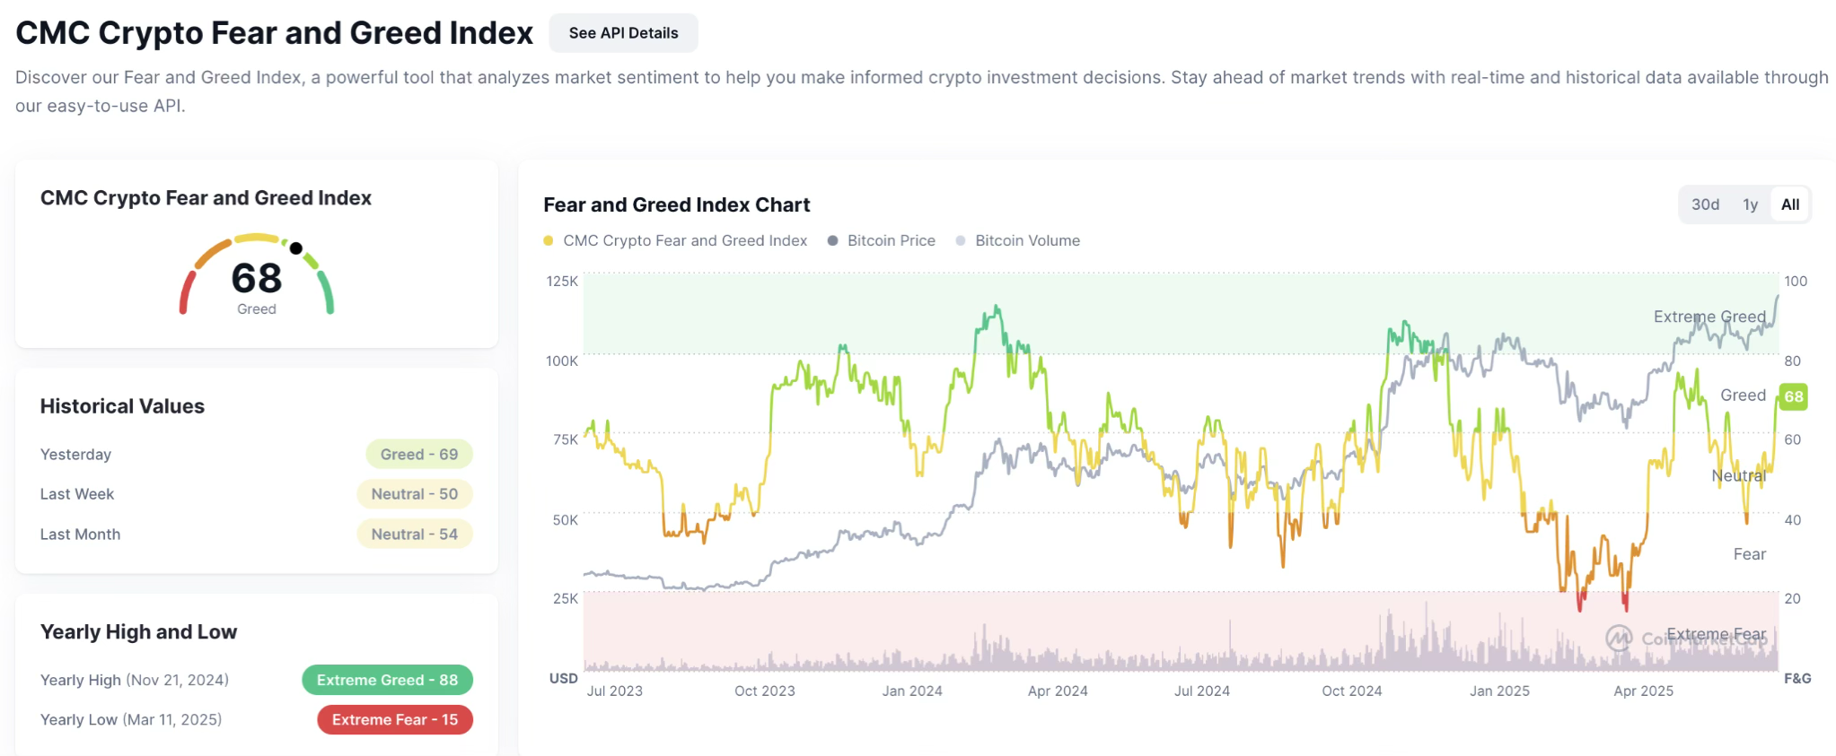This screenshot has height=756, width=1836.
Task: Switch chart range to 30d
Action: (x=1705, y=204)
